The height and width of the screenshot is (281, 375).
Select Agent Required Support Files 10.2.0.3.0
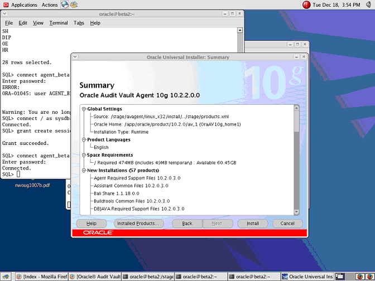[137, 178]
